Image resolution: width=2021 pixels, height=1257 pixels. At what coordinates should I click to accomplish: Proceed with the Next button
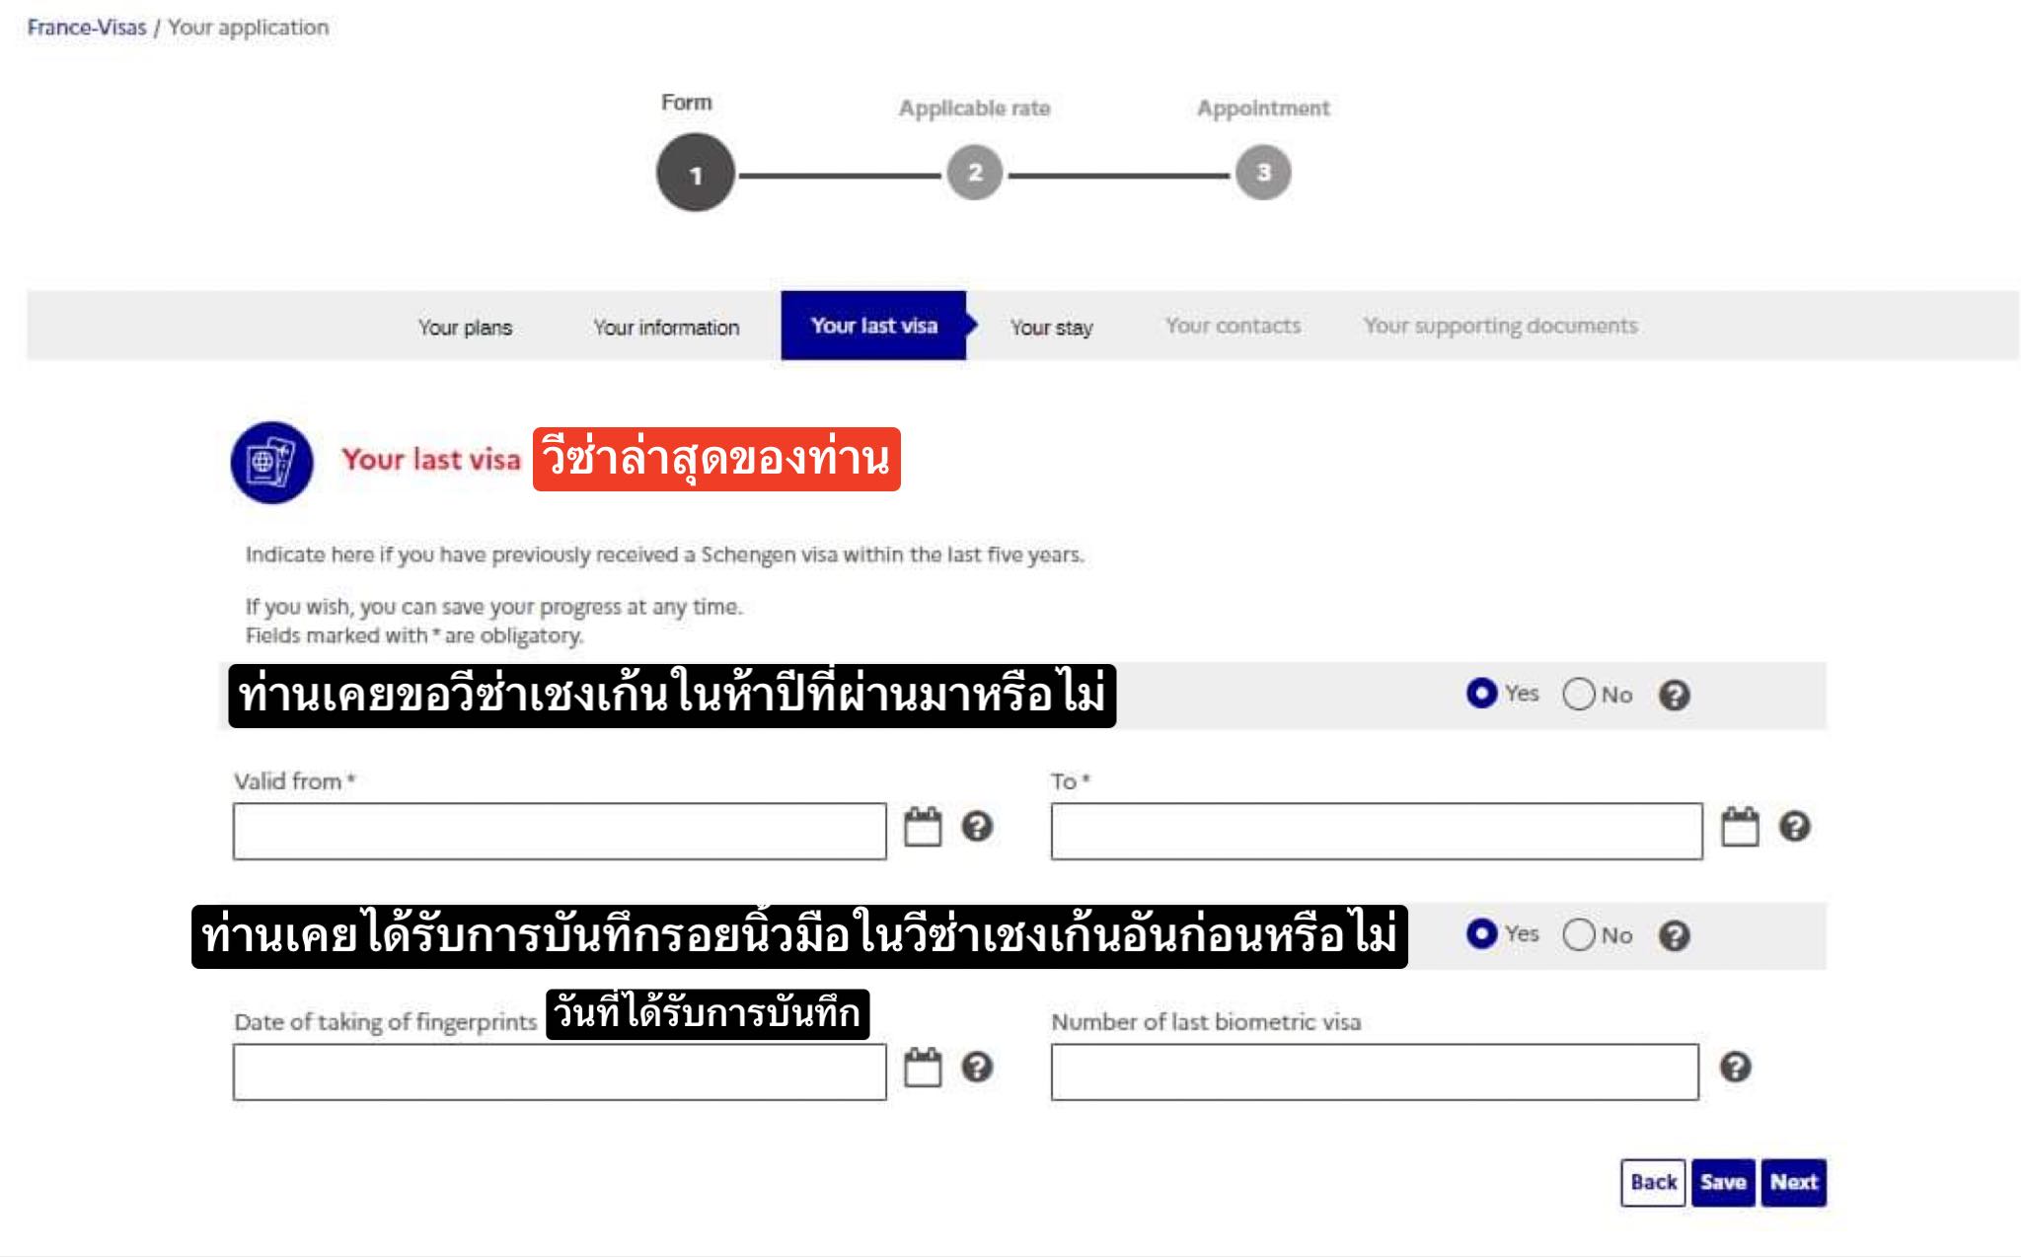1793,1182
